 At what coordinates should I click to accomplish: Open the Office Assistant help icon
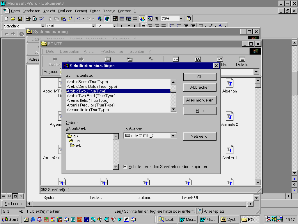(x=189, y=19)
